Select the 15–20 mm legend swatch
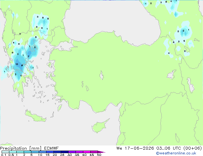 click(50, 152)
